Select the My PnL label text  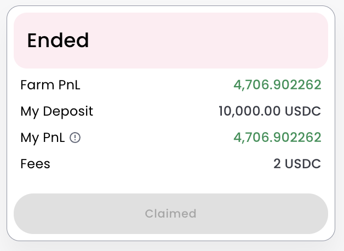tap(43, 138)
